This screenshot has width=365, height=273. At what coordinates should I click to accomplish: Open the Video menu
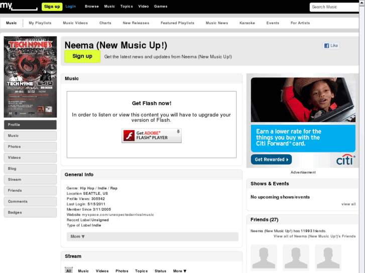tap(144, 7)
